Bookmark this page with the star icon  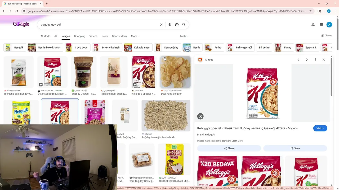click(x=310, y=11)
